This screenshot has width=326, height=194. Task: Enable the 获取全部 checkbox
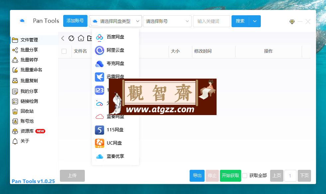(x=245, y=175)
